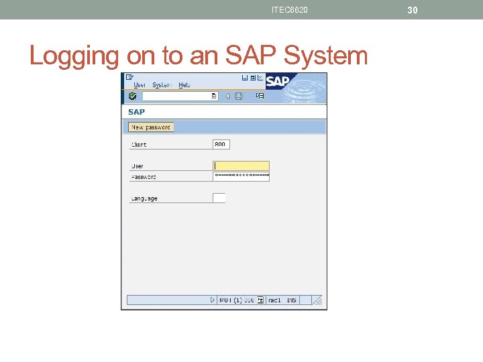
Task: Click the 'Logging on to an SAP System' slide title
Action: pyautogui.click(x=199, y=56)
